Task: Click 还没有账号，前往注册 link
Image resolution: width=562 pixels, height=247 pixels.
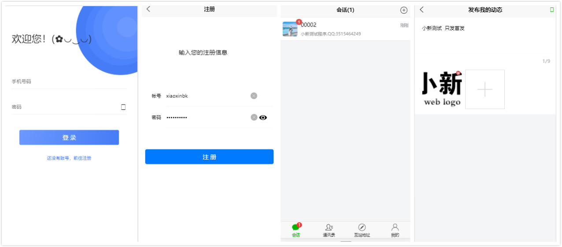Action: click(x=69, y=158)
